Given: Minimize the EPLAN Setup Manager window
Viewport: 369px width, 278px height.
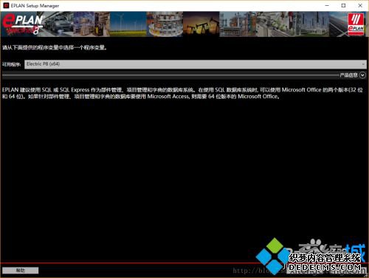Looking at the screenshot, I should pos(327,5).
